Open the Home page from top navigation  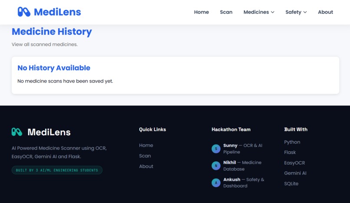[201, 12]
